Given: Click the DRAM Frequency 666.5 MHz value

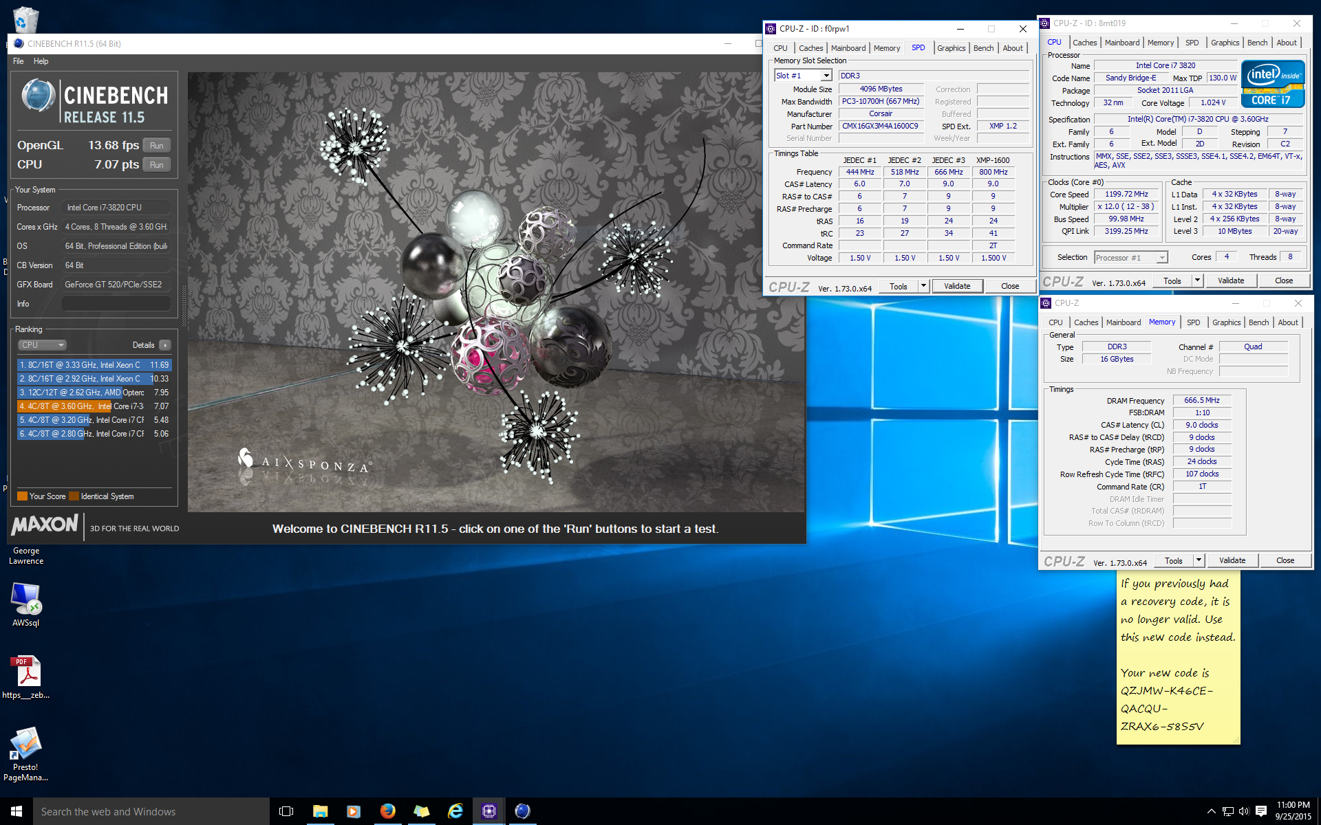Looking at the screenshot, I should 1201,400.
